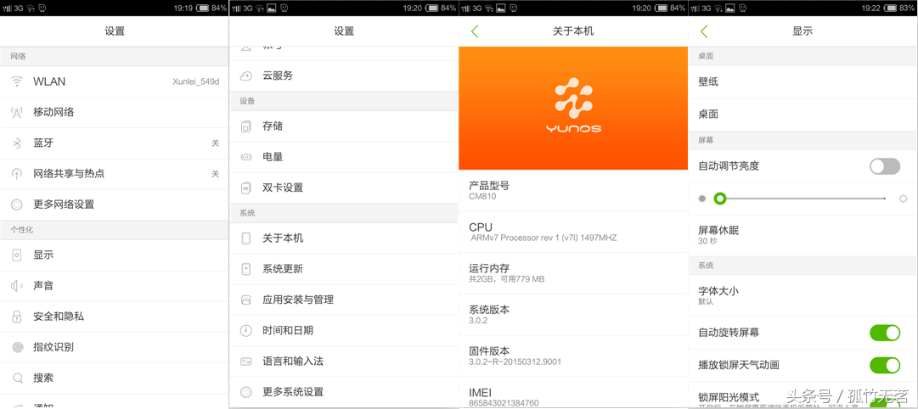
Task: Open the 屏幕休眠 30 秒 setting
Action: click(803, 235)
